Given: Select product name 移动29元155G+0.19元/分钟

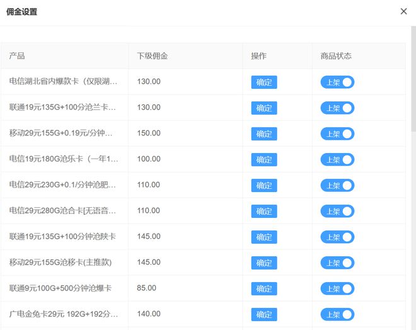Looking at the screenshot, I should [x=61, y=133].
